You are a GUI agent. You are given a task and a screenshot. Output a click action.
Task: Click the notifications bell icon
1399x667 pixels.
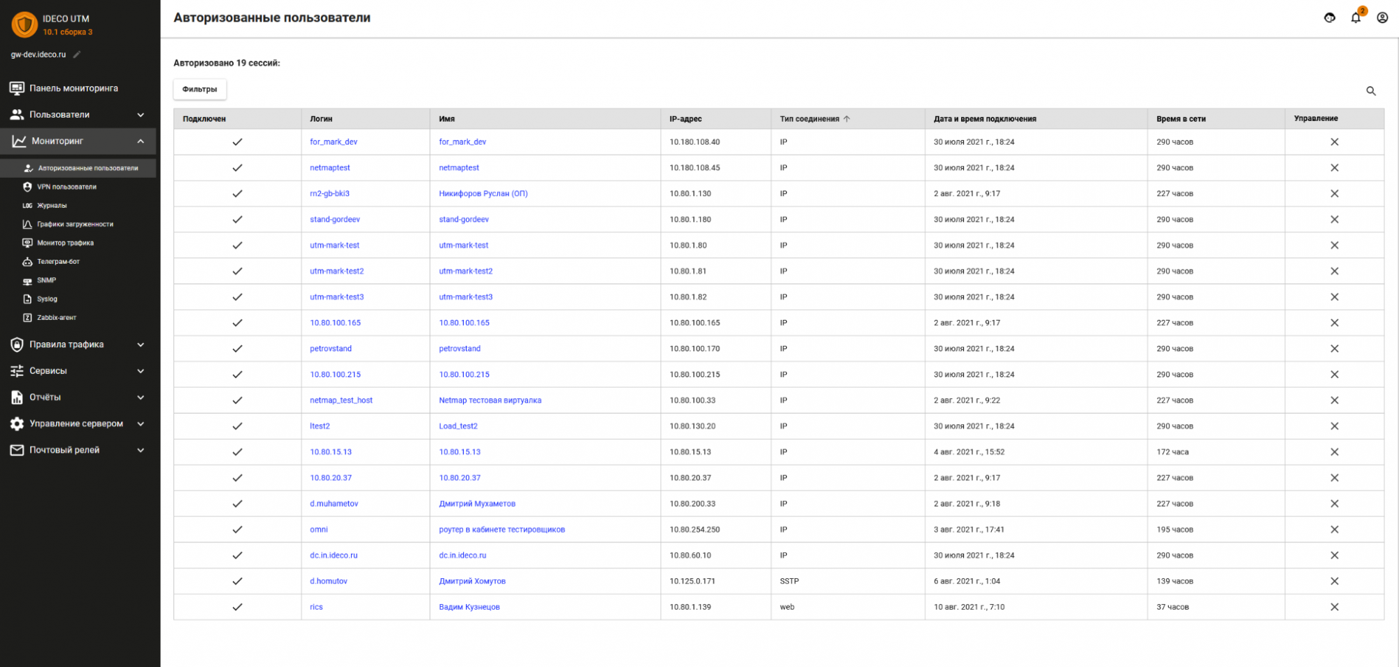coord(1356,18)
